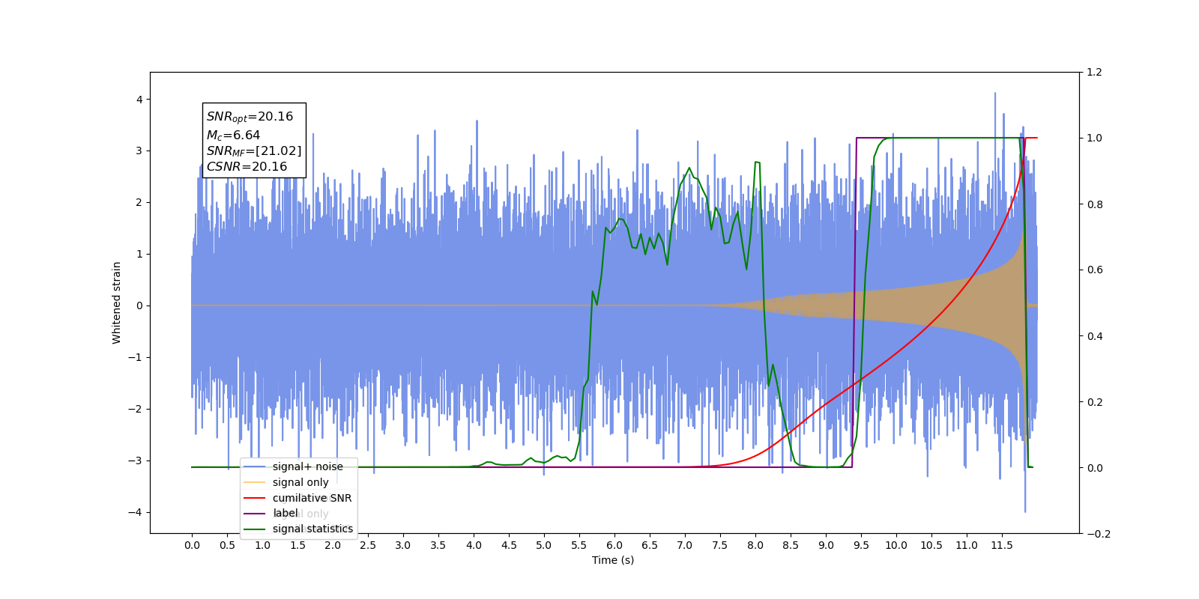This screenshot has height=599, width=1199.
Task: Click the 9.5 x-axis tick label
Action: tap(861, 545)
